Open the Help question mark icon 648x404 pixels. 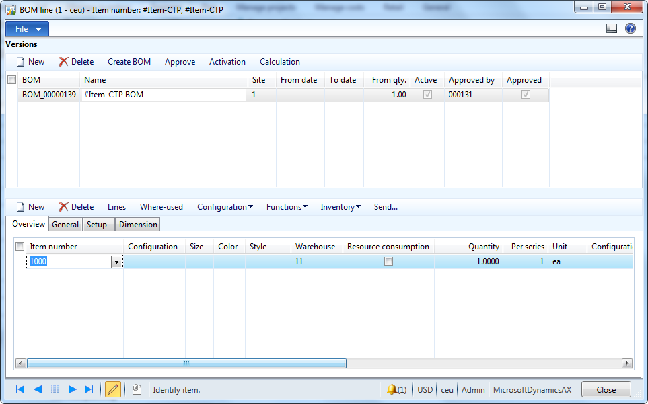[631, 28]
